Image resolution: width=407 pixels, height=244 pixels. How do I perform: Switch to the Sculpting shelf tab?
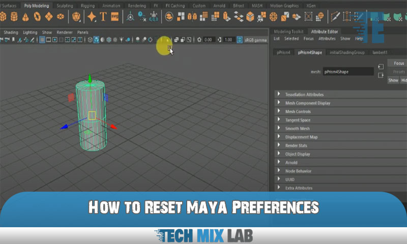pos(65,6)
